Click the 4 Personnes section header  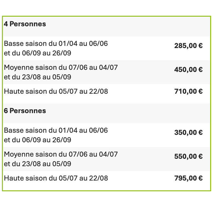(x=25, y=24)
